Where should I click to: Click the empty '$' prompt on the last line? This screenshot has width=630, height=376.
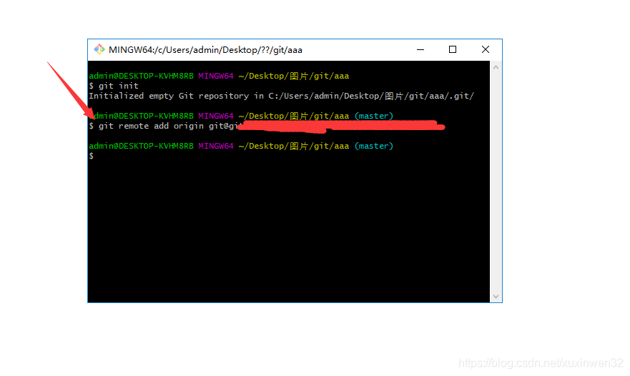[x=92, y=156]
